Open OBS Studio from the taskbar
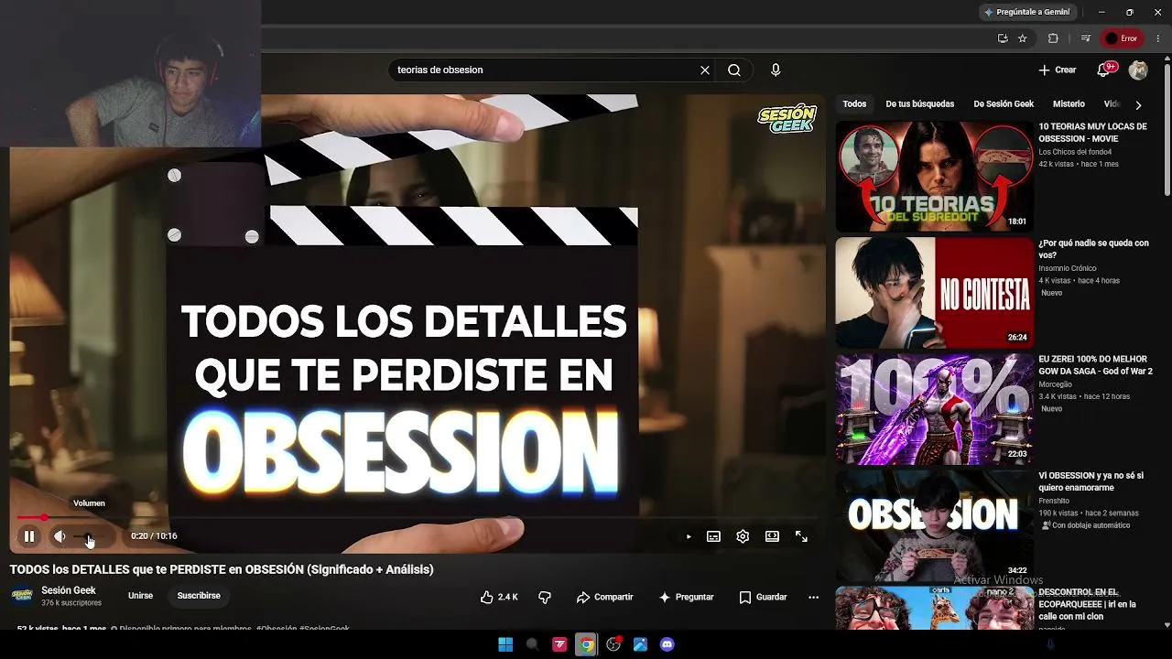The height and width of the screenshot is (659, 1172). 613,644
